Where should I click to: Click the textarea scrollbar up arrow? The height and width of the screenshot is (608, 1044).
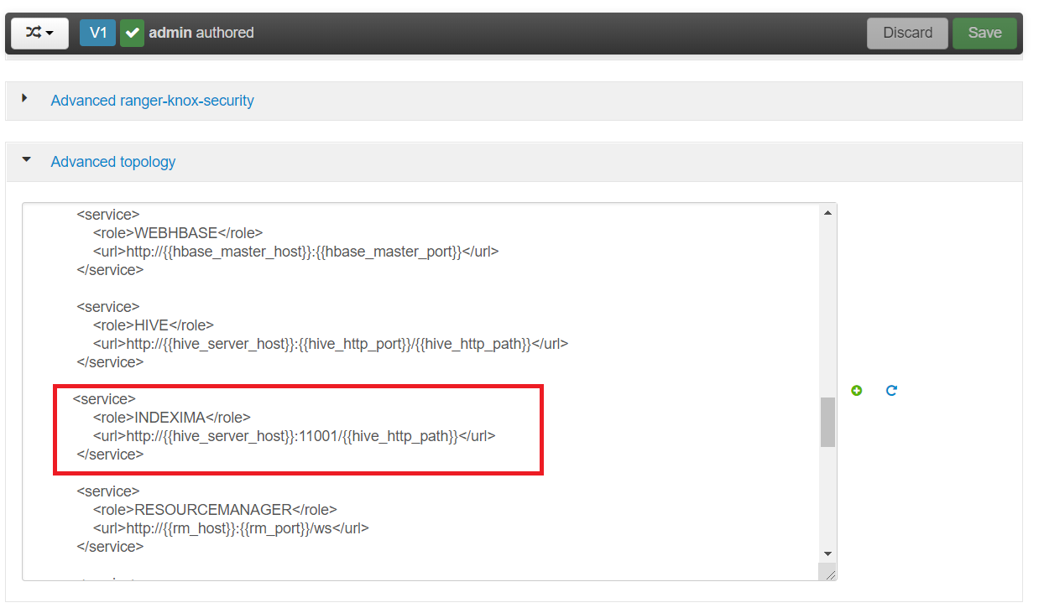(x=827, y=213)
